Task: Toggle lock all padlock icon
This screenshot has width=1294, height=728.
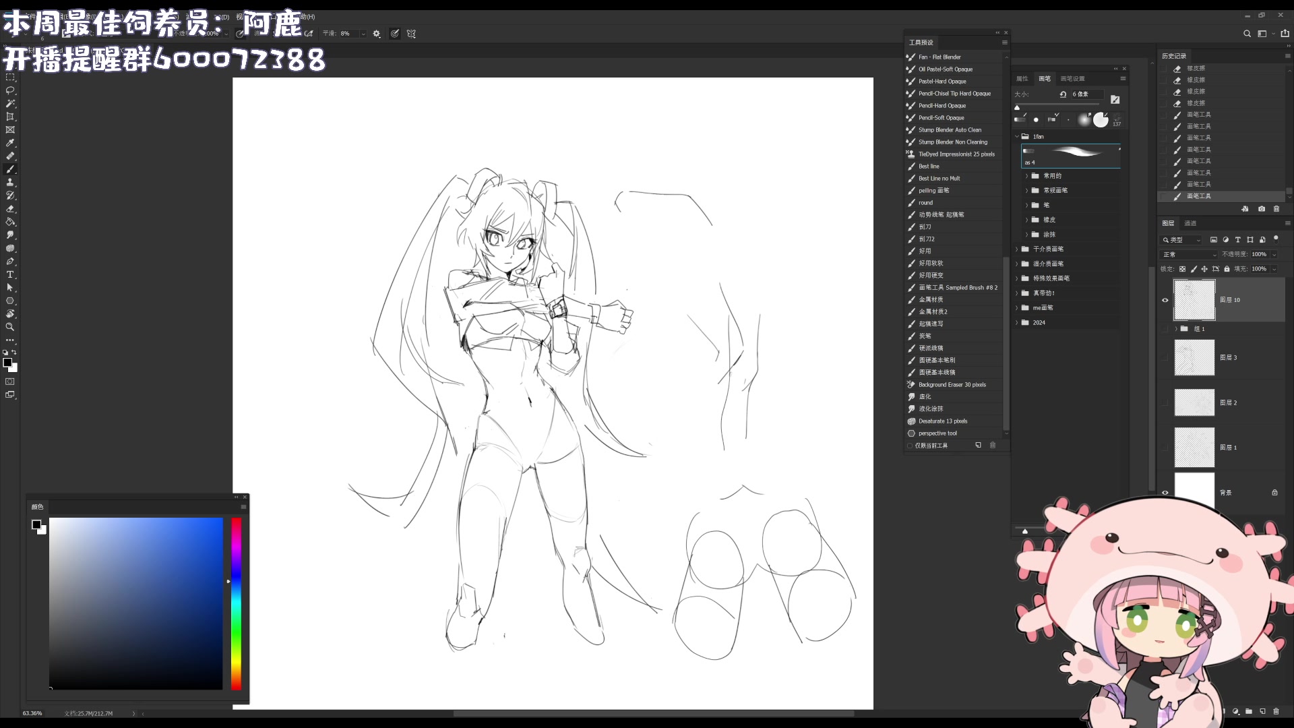Action: coord(1227,269)
